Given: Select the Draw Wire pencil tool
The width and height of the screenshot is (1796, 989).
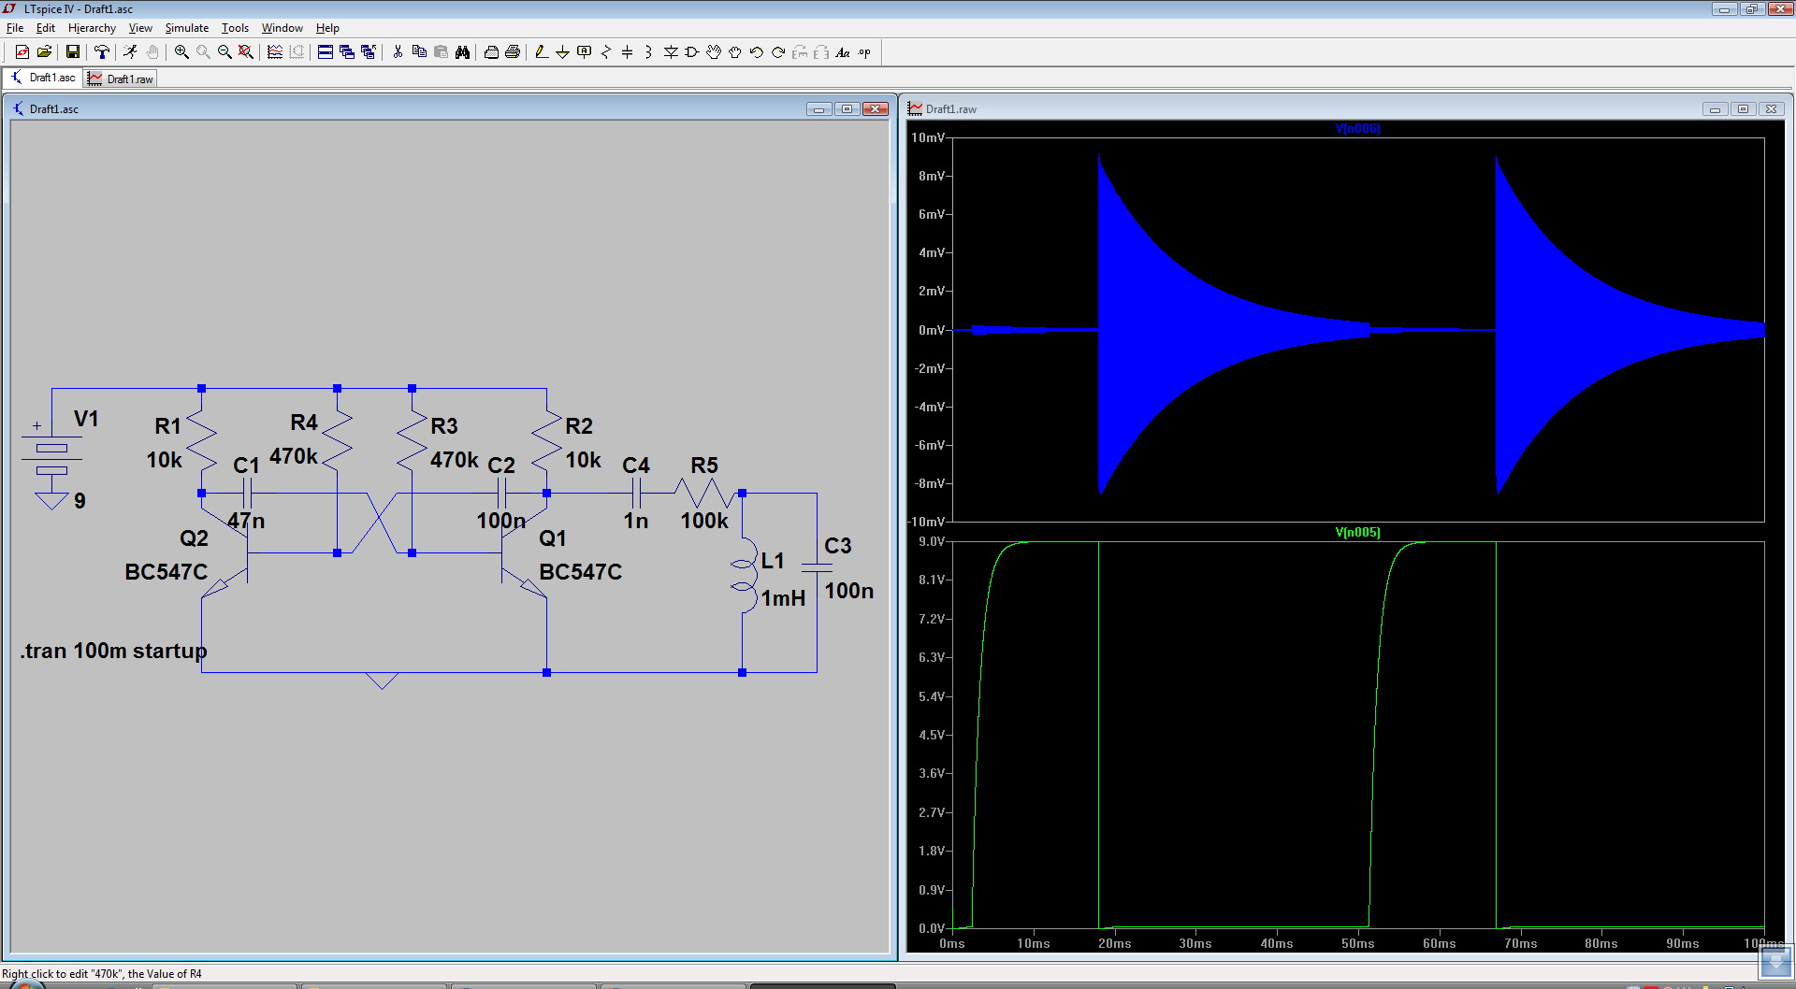Looking at the screenshot, I should coord(541,52).
